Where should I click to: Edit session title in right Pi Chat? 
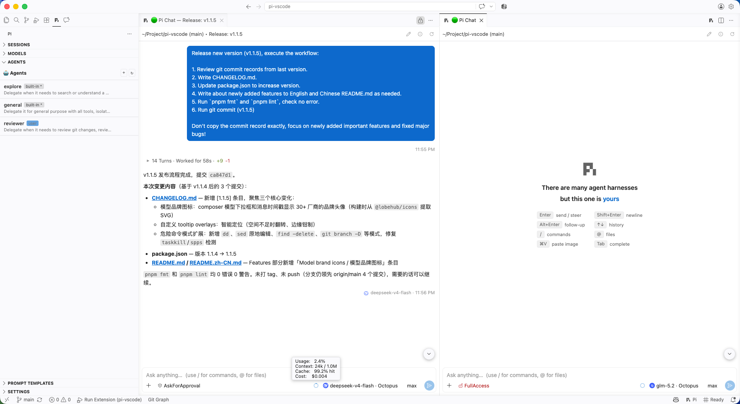[x=709, y=34]
